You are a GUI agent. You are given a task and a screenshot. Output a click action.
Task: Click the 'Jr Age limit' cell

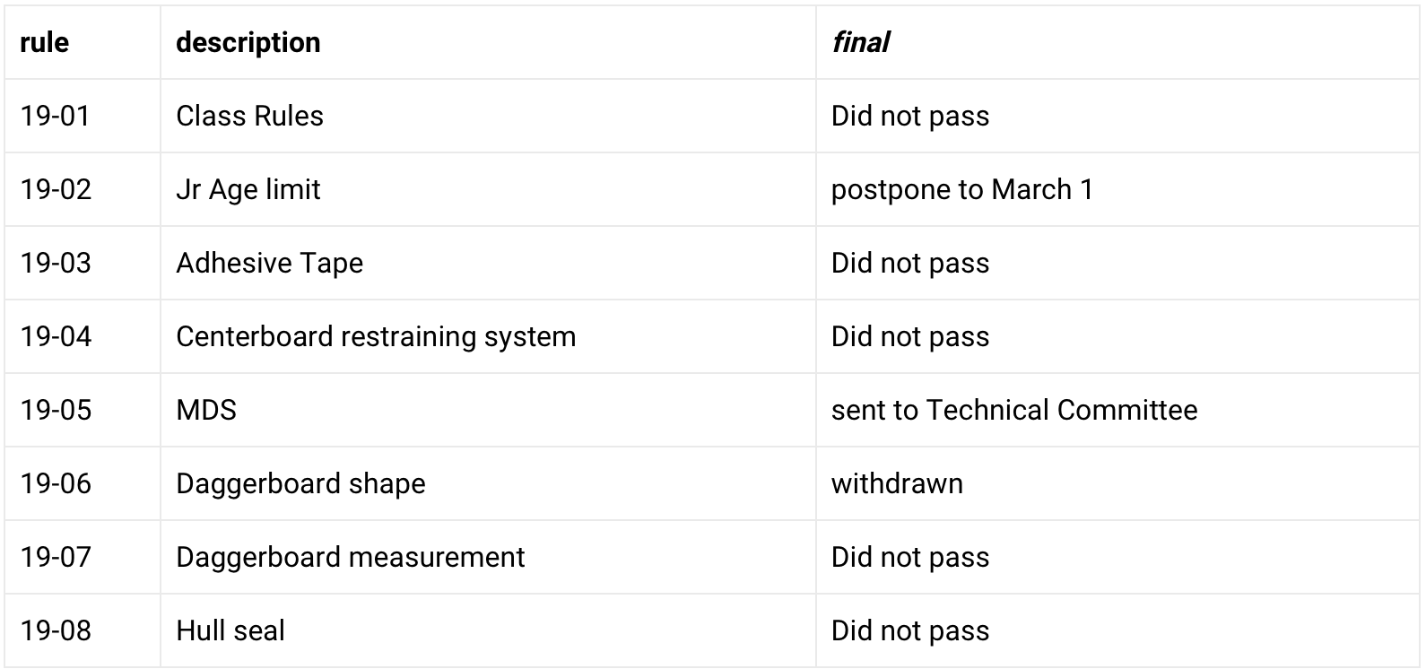tap(488, 189)
